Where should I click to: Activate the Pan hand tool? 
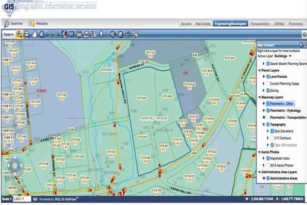35,34
